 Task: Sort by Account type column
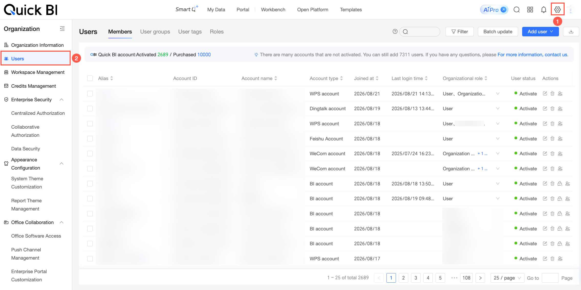[341, 78]
